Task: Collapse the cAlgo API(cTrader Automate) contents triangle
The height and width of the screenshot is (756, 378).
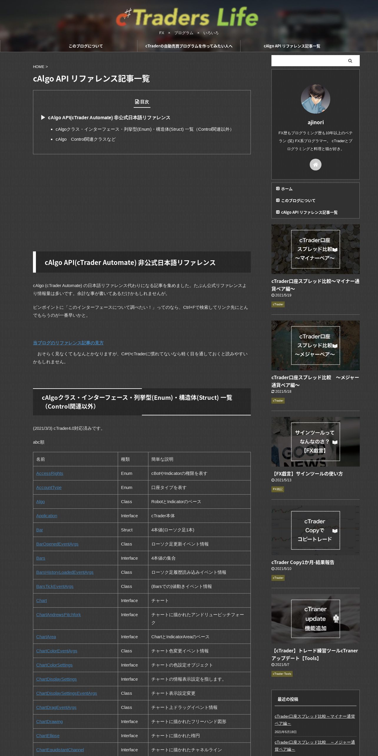Action: pyautogui.click(x=43, y=117)
